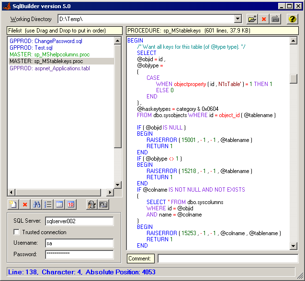
Task: Click the add folder icon button
Action: click(252, 19)
